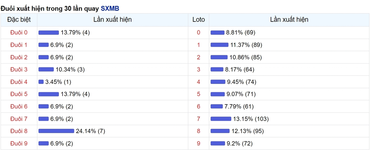Click the 24.14% (7) progress bar
Viewport: 370px width, 150px height.
[x=56, y=131]
